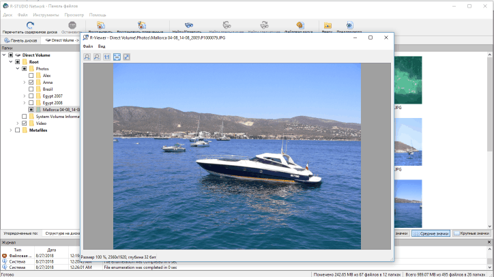Viewport: 494px width, 277px height.
Task: Expand the Egypt 2006 folder node
Action: point(25,103)
